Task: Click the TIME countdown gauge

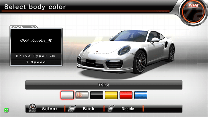Action: coord(193,12)
